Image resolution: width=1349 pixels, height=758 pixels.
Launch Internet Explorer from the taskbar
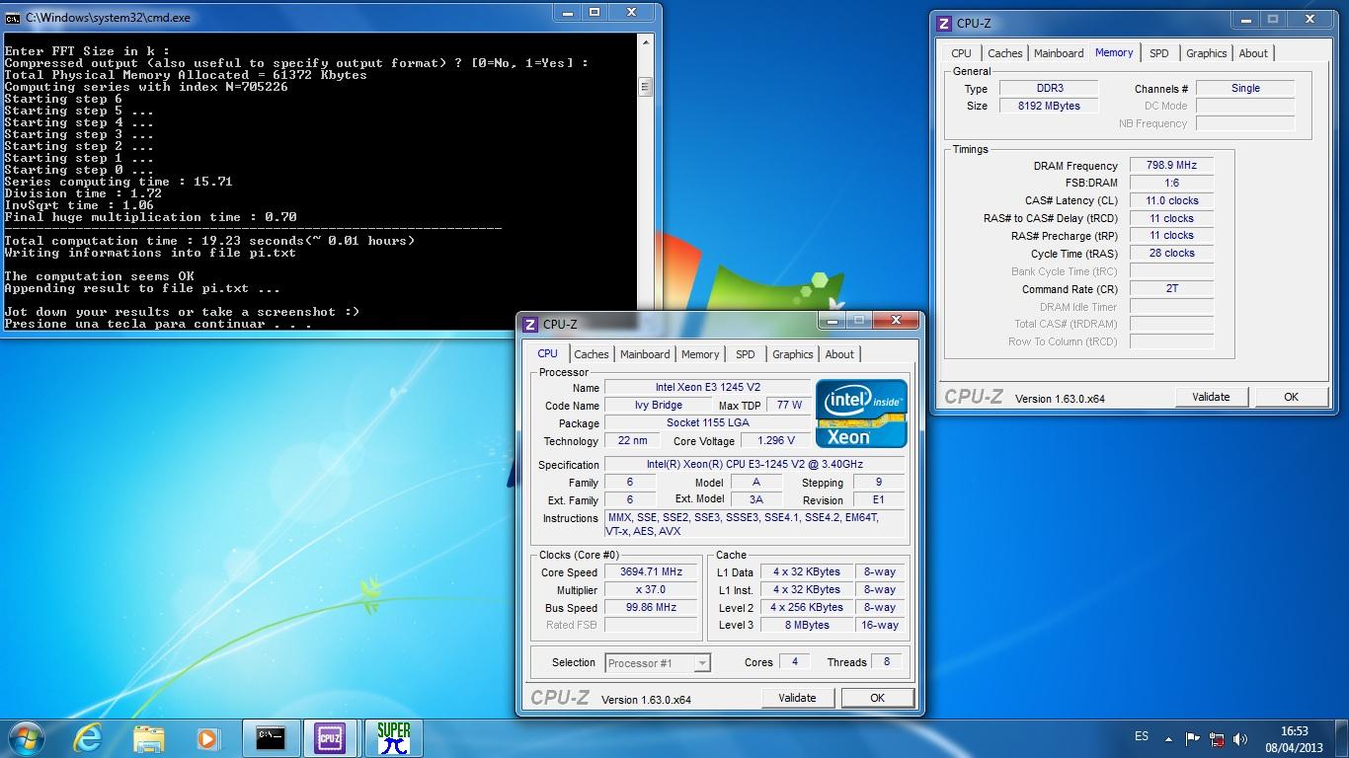point(88,738)
